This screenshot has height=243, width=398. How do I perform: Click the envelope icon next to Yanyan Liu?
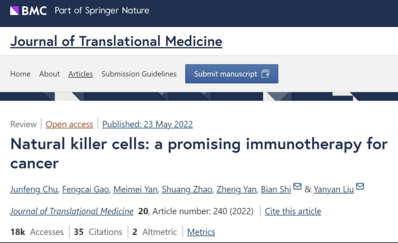[x=360, y=186]
